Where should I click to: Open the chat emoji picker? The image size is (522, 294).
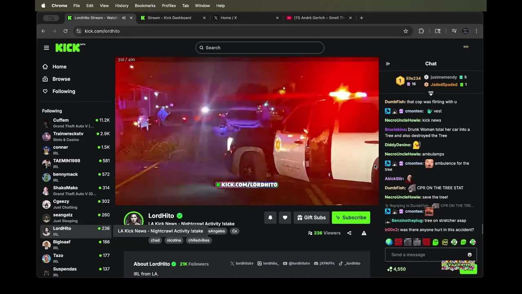pyautogui.click(x=470, y=255)
